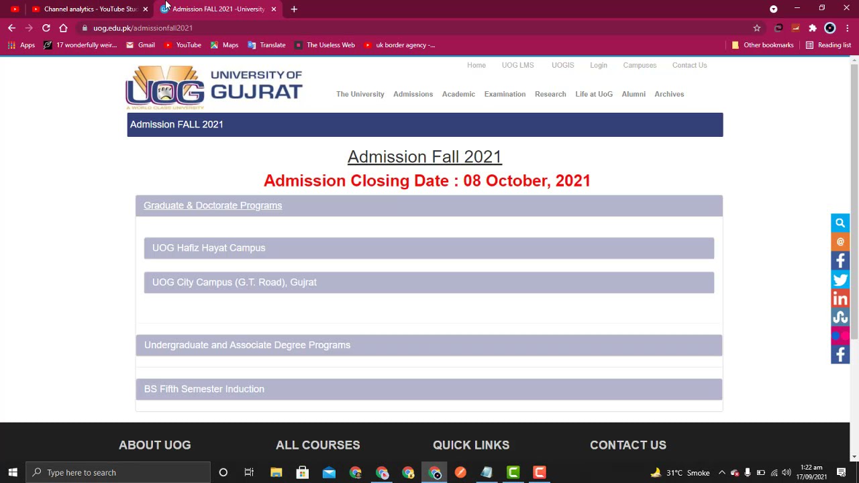Viewport: 859px width, 483px height.
Task: Open a new browser tab with the plus button
Action: pyautogui.click(x=294, y=9)
